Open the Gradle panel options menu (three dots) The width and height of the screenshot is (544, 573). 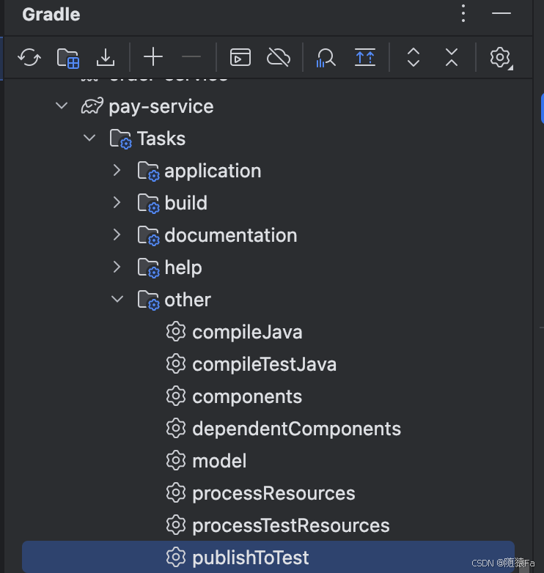pos(463,13)
